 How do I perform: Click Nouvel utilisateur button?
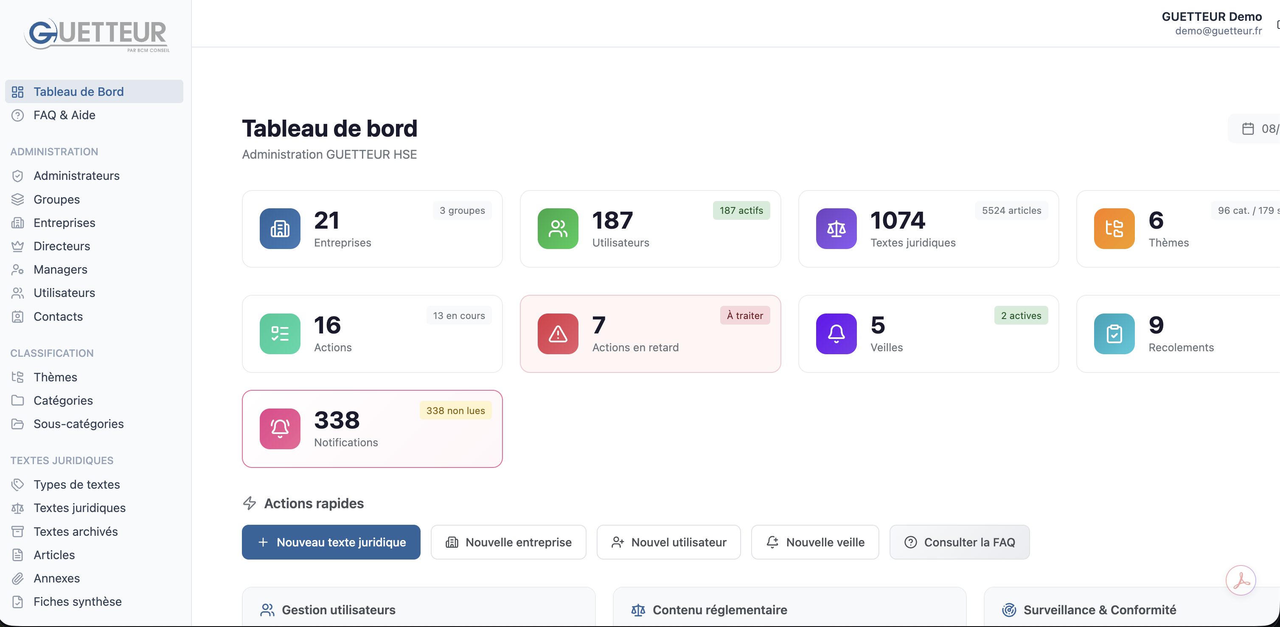(x=668, y=542)
